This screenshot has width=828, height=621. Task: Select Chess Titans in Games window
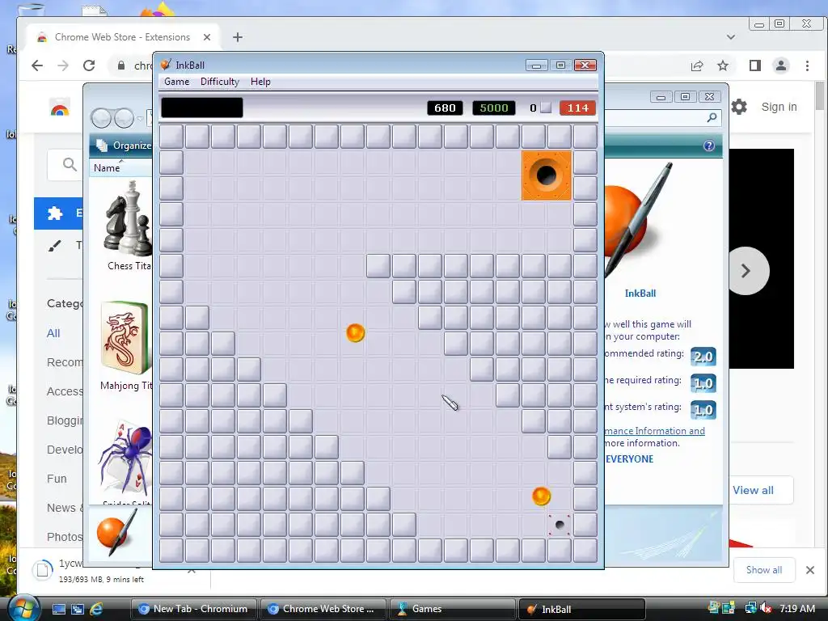(129, 226)
